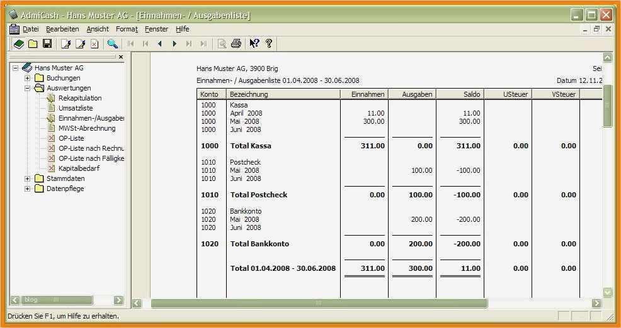Select the Datenpflege folder
621x328 pixels.
coord(66,189)
